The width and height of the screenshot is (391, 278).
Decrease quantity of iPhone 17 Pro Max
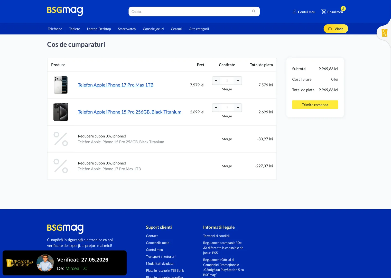(216, 81)
